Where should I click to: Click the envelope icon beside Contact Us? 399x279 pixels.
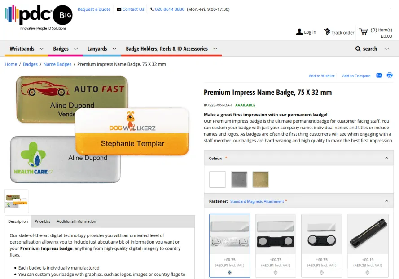119,9
